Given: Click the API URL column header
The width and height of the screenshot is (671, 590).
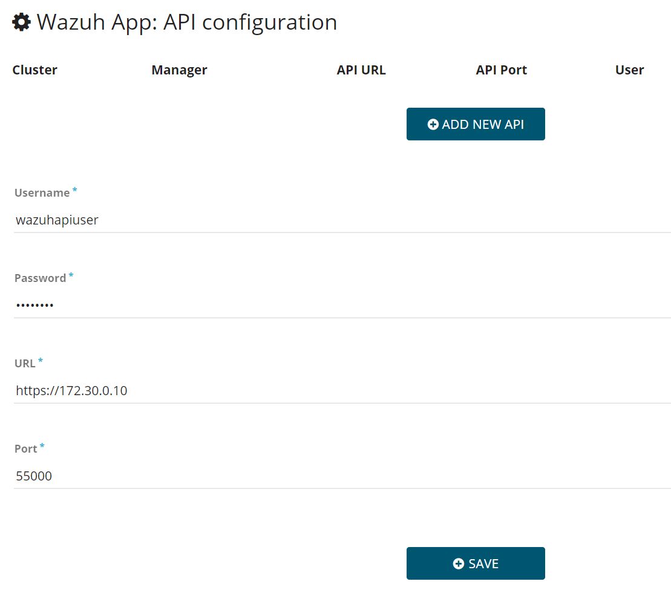Looking at the screenshot, I should [361, 70].
